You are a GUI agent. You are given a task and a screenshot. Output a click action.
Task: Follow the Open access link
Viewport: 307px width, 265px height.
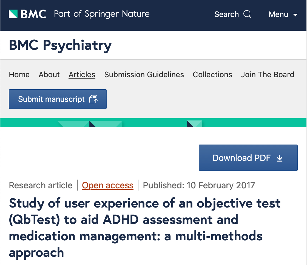click(107, 185)
